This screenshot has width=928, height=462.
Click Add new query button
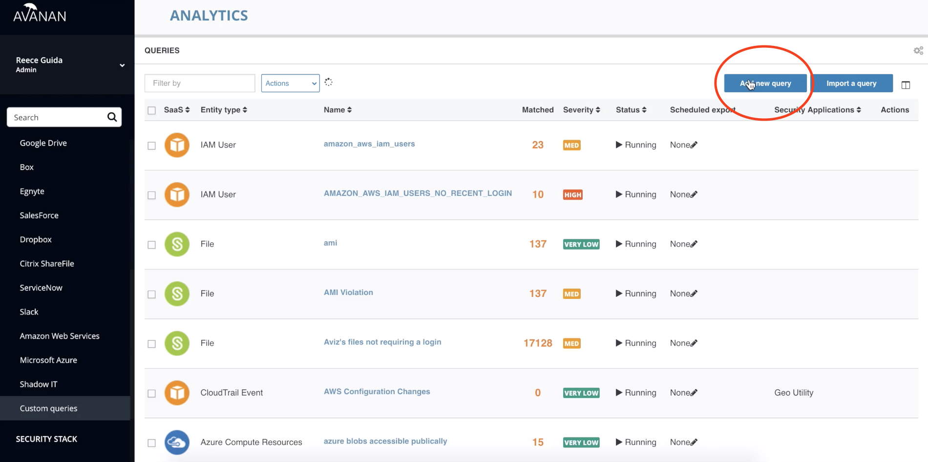click(x=765, y=83)
